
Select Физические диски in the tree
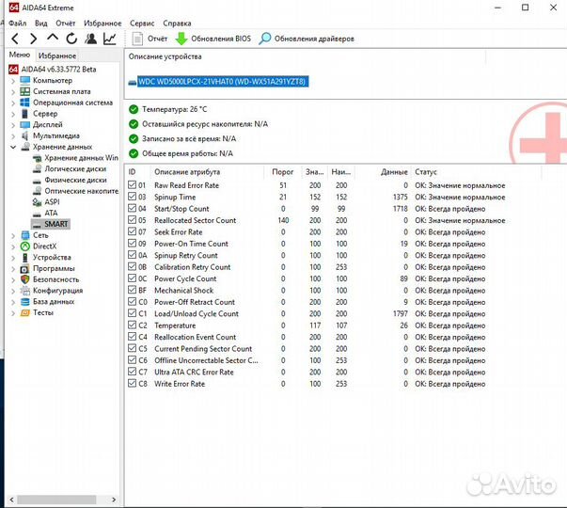point(75,181)
